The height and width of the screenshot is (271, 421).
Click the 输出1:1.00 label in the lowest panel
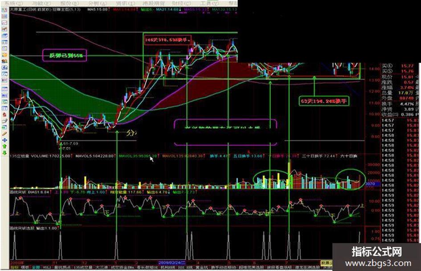pyautogui.click(x=47, y=228)
